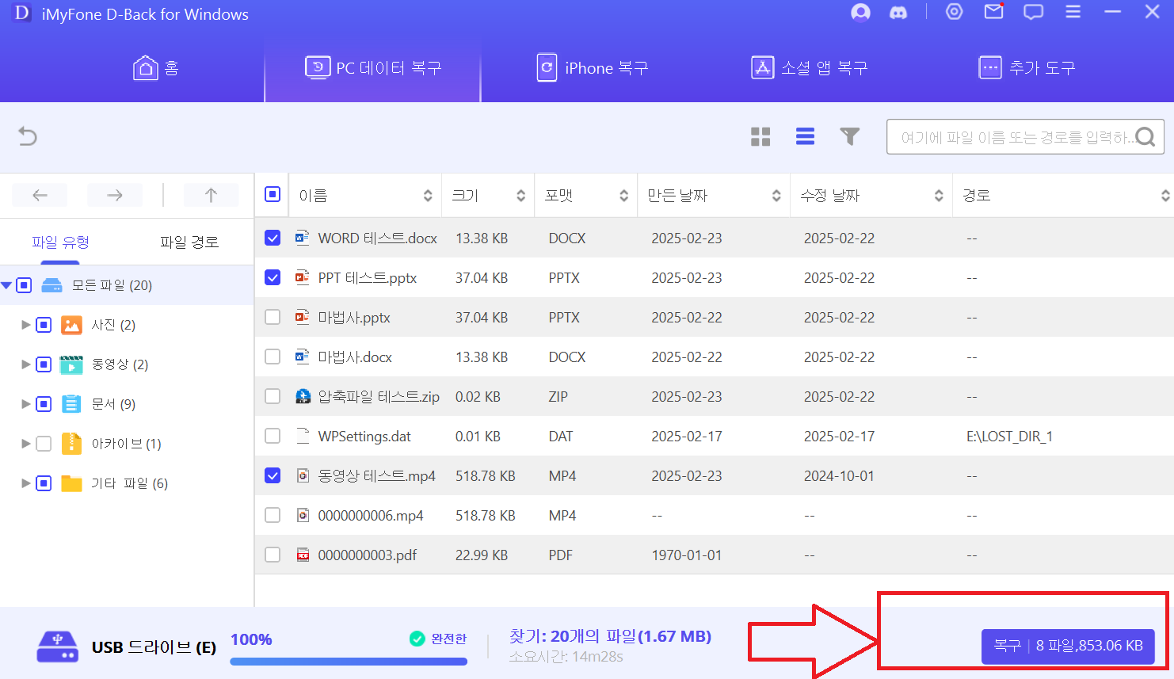Click the 100% scan progress bar
The width and height of the screenshot is (1174, 679).
coord(349,661)
